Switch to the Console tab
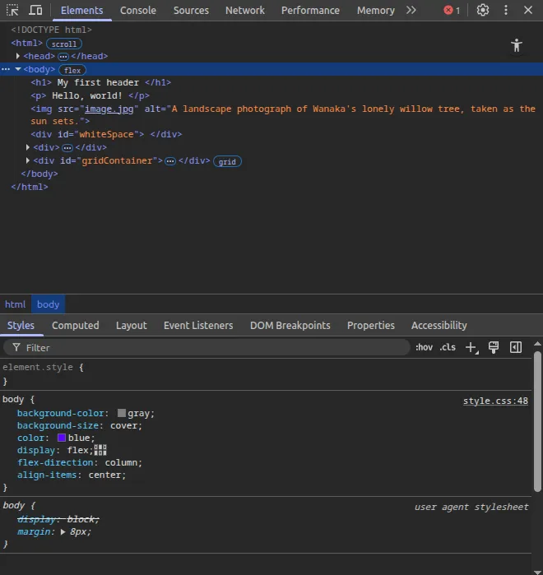Viewport: 543px width, 575px height. click(x=138, y=10)
